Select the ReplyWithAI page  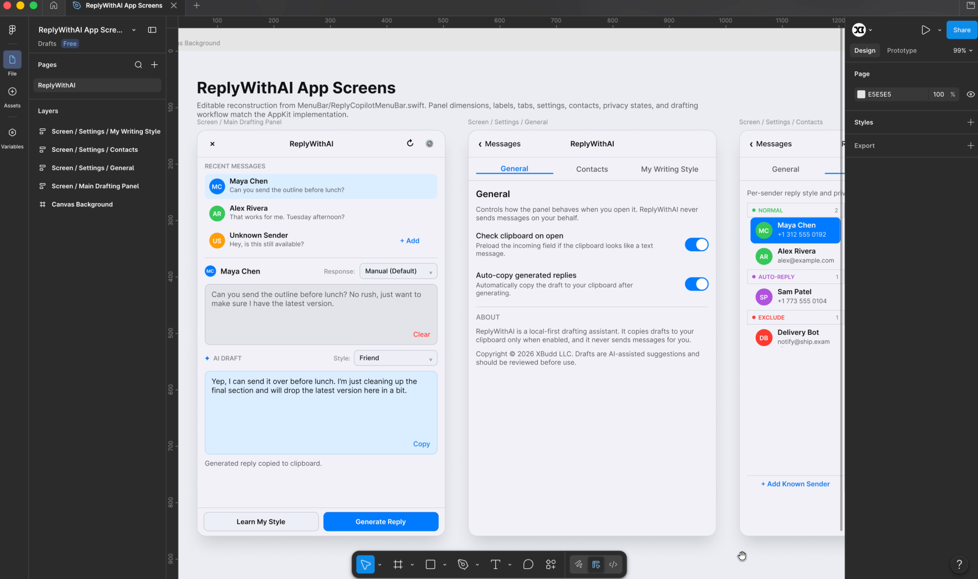tap(97, 85)
